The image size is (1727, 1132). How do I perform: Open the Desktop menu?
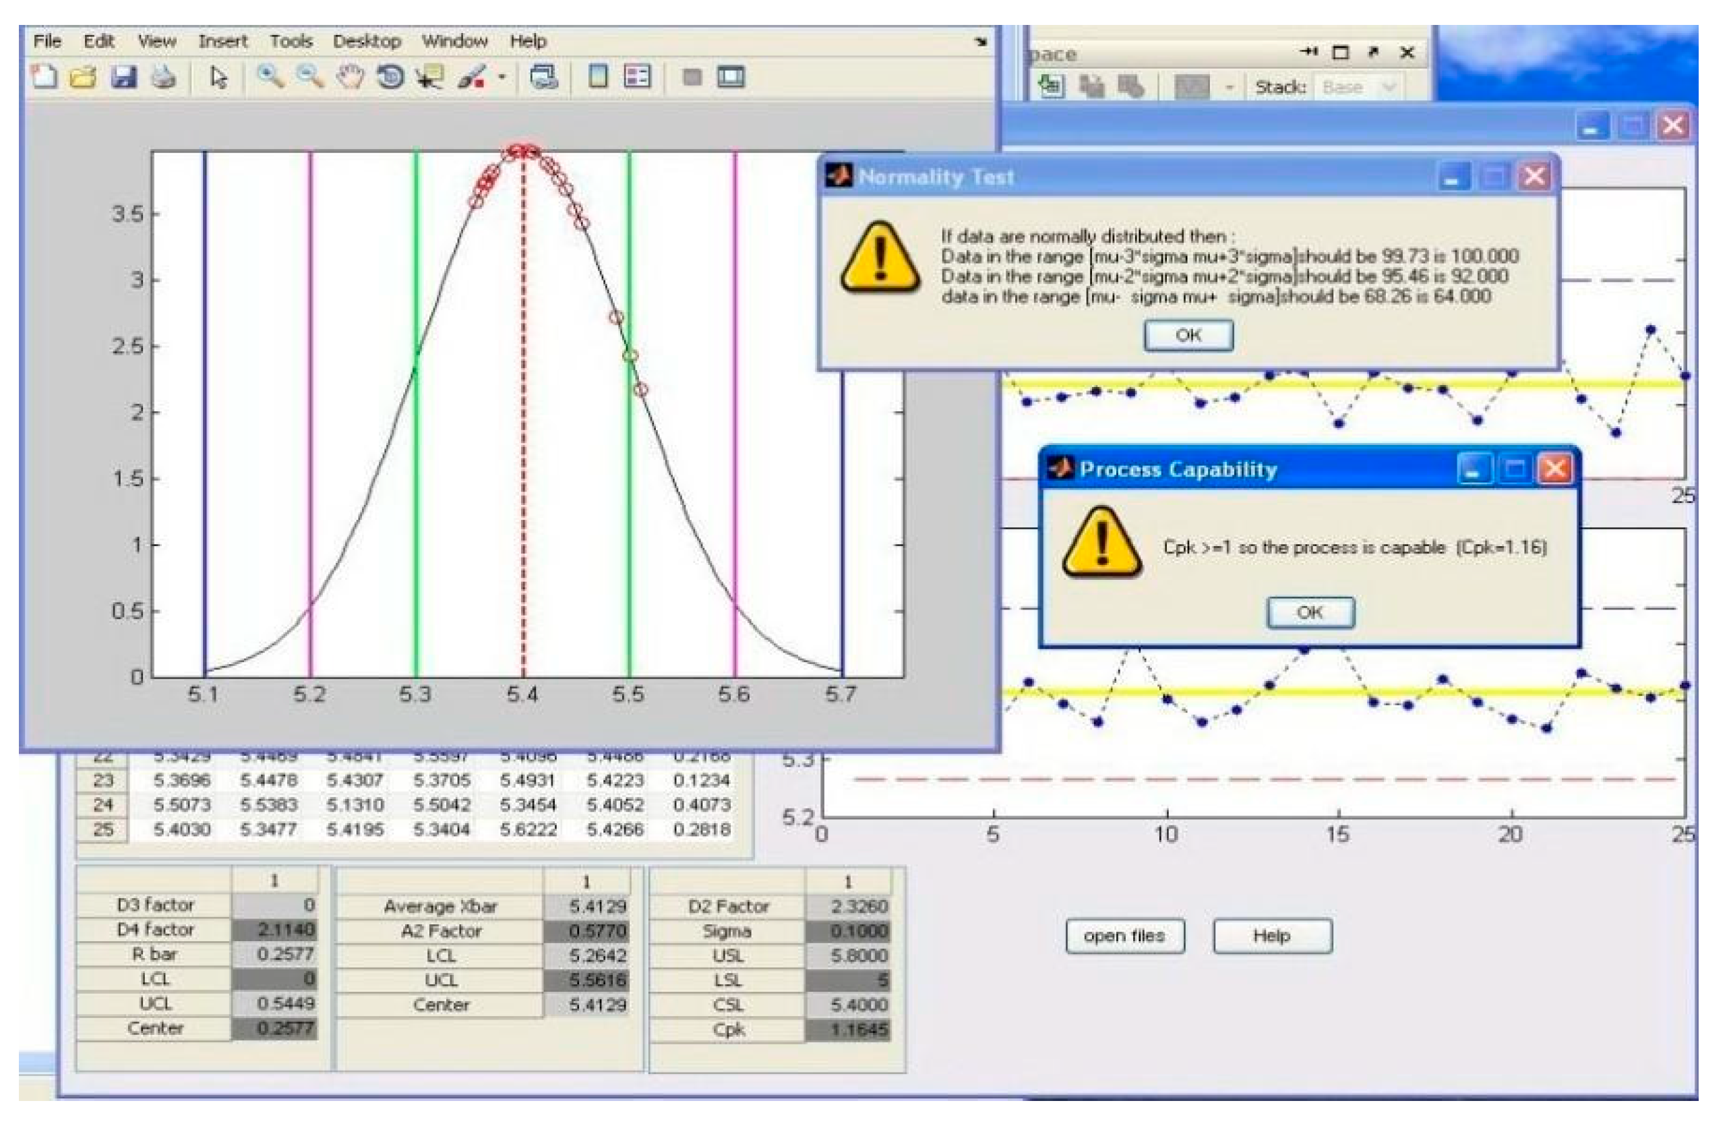tap(367, 41)
